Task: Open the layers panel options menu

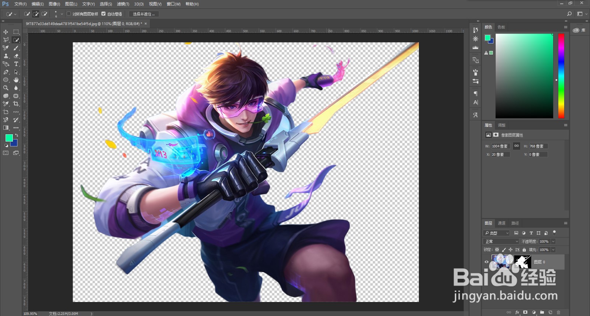Action: pyautogui.click(x=566, y=223)
